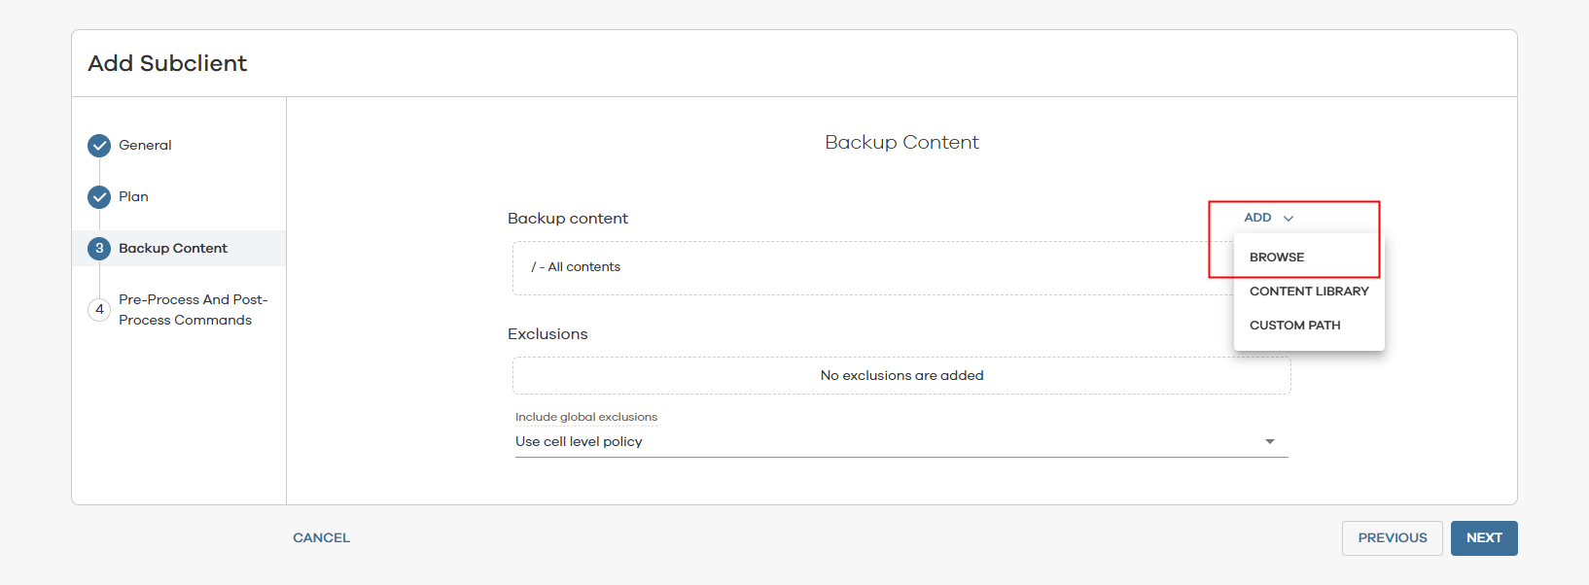1589x585 pixels.
Task: Proceed with the NEXT button
Action: click(1484, 538)
